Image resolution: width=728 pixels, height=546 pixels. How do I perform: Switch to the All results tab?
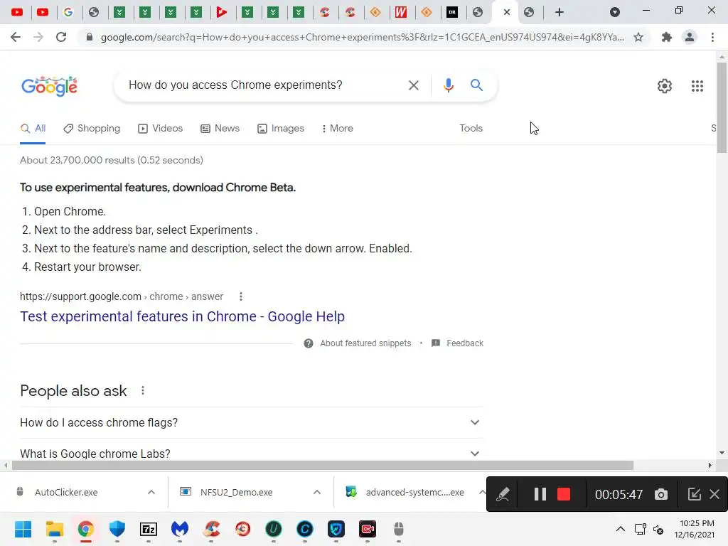pyautogui.click(x=33, y=129)
